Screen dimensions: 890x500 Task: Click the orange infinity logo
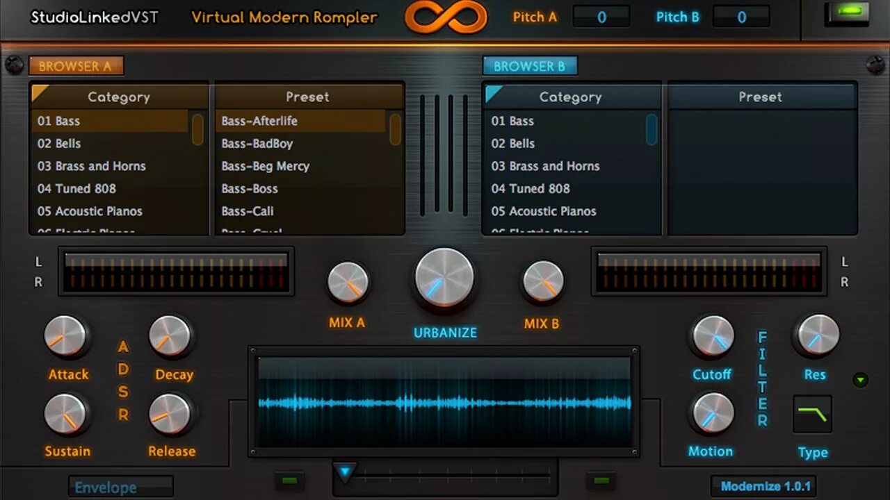(x=446, y=17)
